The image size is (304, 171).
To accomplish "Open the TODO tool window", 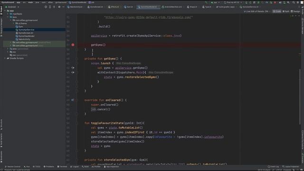I will (x=37, y=167).
